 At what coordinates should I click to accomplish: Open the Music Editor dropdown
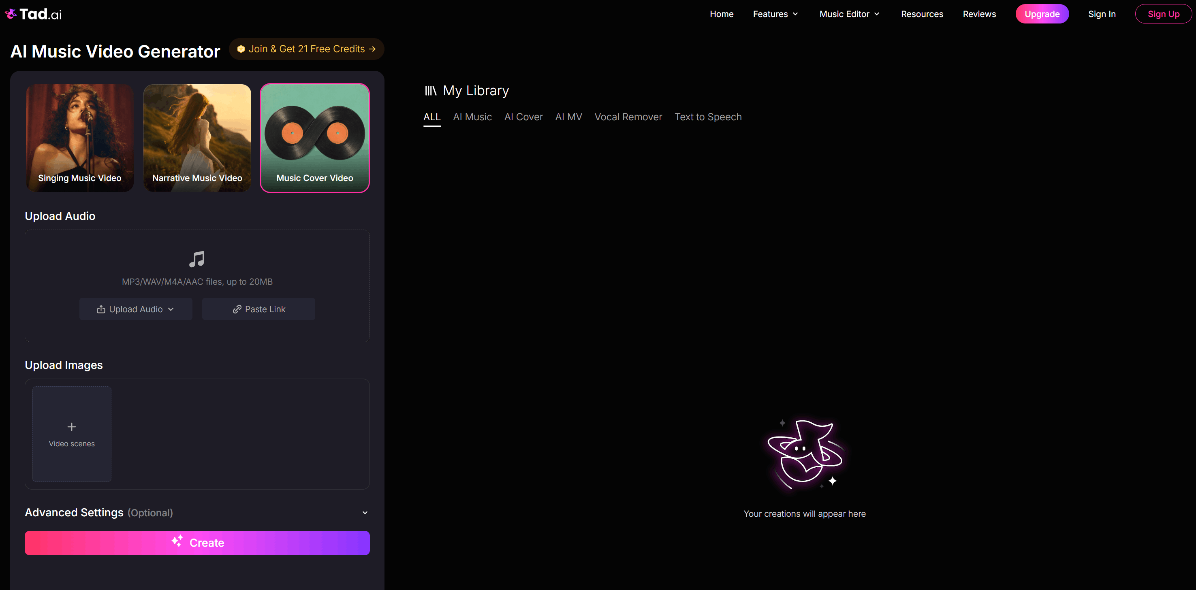[850, 14]
